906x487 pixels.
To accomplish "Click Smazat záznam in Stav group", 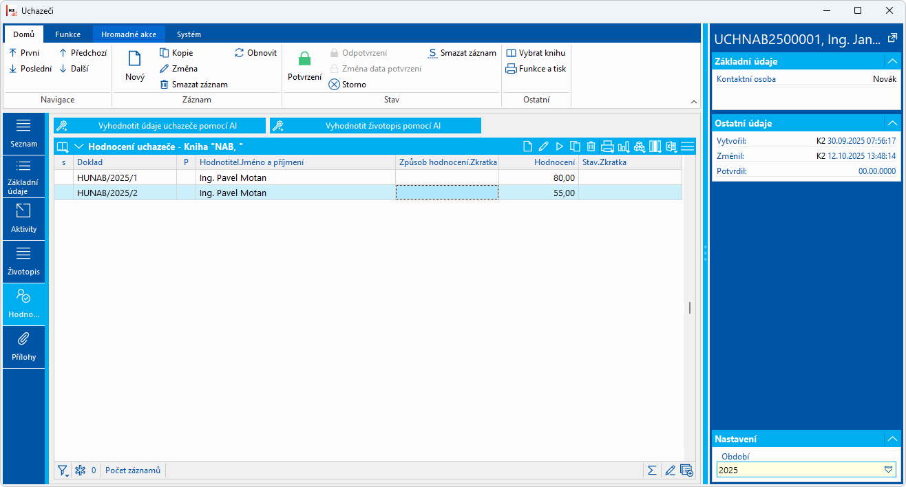I will (462, 53).
